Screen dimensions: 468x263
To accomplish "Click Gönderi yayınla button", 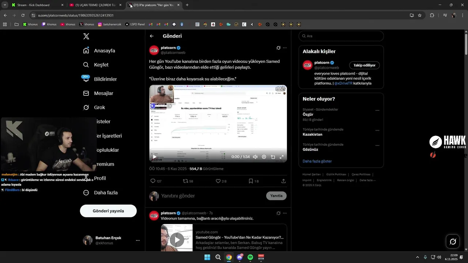I will pyautogui.click(x=108, y=211).
